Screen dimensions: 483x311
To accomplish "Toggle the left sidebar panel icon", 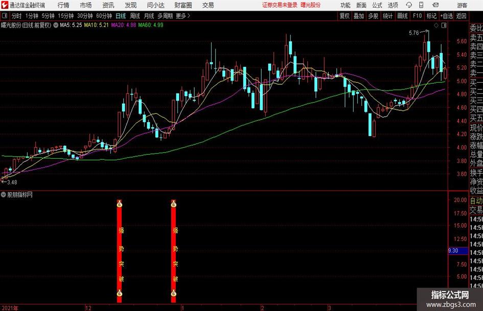I will click(x=5, y=16).
